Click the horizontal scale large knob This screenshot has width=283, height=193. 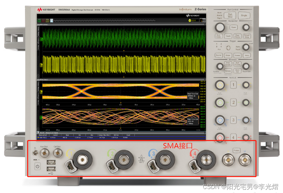220,27
